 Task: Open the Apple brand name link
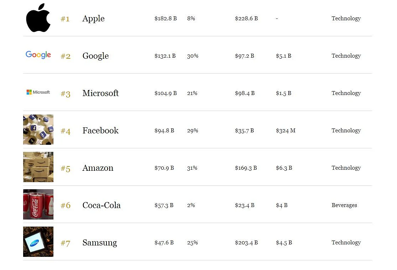click(93, 19)
